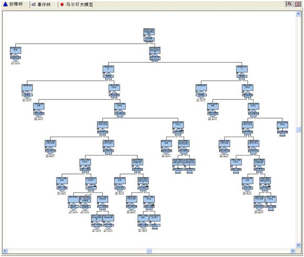Screen dimensions: 304x257
Task: Switch to the 故障树 tab
Action: 13,4
